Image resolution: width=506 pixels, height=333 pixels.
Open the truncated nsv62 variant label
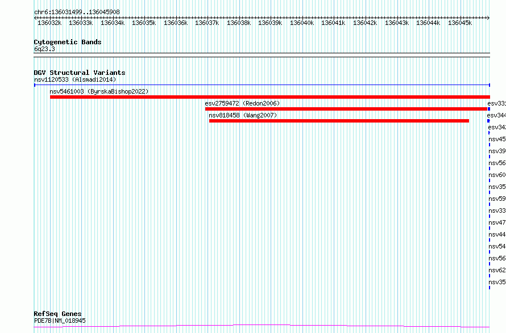(497, 270)
